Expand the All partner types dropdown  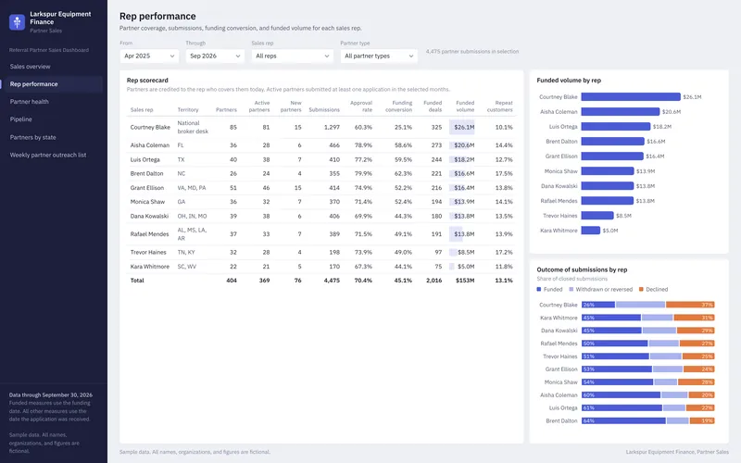pos(379,56)
